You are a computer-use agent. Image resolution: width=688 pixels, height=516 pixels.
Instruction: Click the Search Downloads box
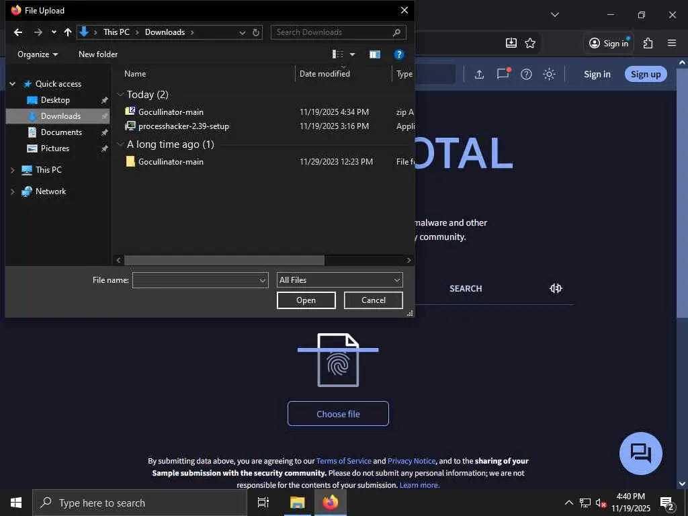tap(339, 32)
